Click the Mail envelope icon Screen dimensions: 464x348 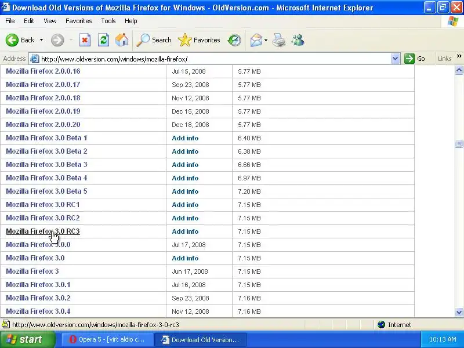coord(256,40)
